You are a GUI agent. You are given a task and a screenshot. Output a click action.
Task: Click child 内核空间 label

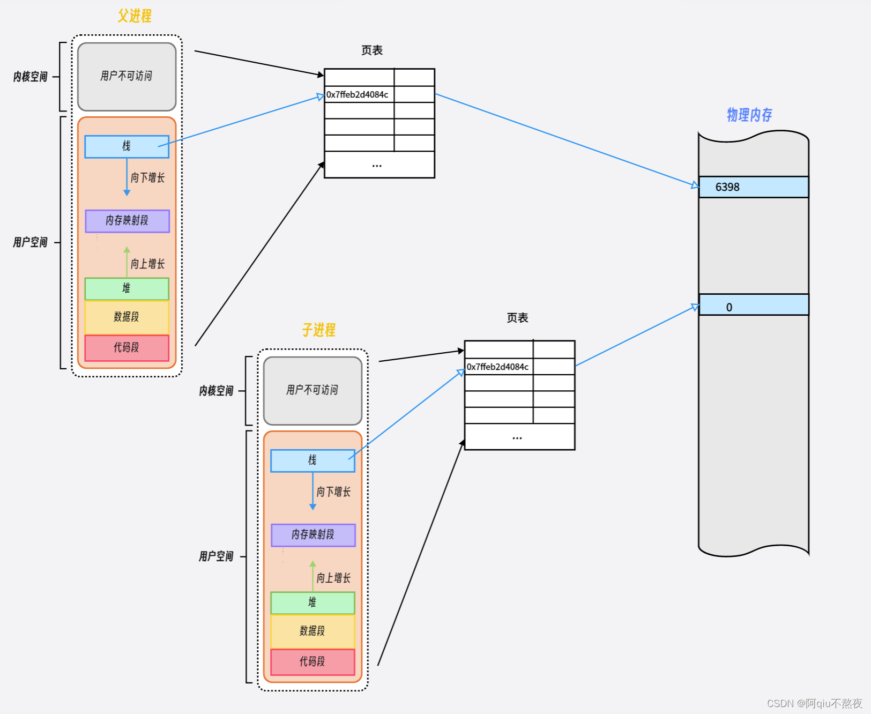coord(217,391)
